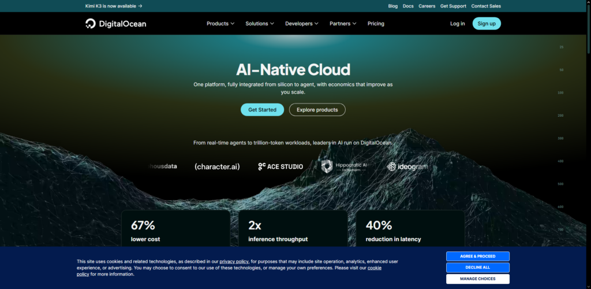This screenshot has height=289, width=591.
Task: Expand the Products menu
Action: pos(220,23)
